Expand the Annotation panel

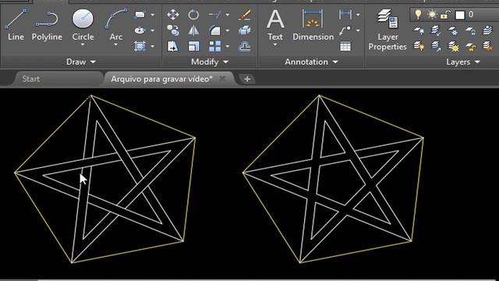(x=311, y=62)
